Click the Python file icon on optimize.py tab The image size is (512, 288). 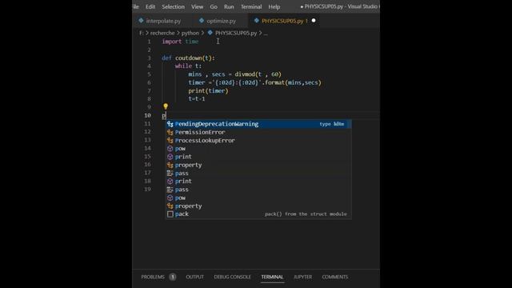pyautogui.click(x=202, y=21)
